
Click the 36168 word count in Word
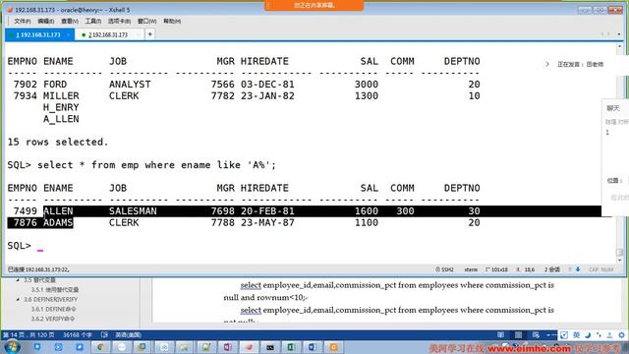77,334
